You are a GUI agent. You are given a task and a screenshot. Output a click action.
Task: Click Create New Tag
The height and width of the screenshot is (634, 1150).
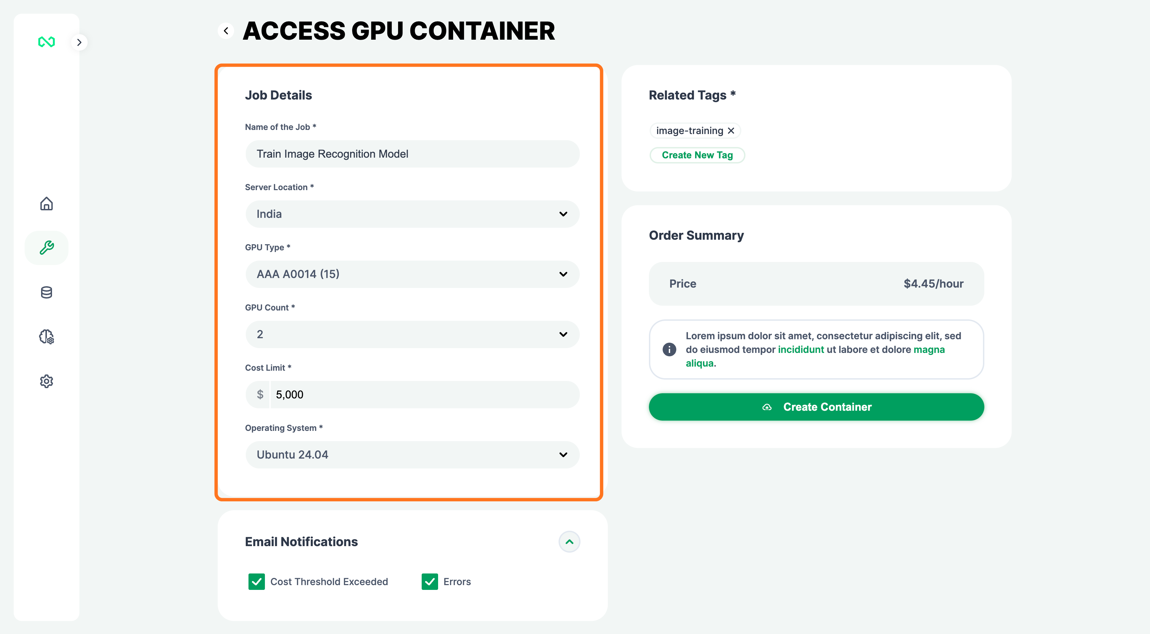click(x=697, y=155)
